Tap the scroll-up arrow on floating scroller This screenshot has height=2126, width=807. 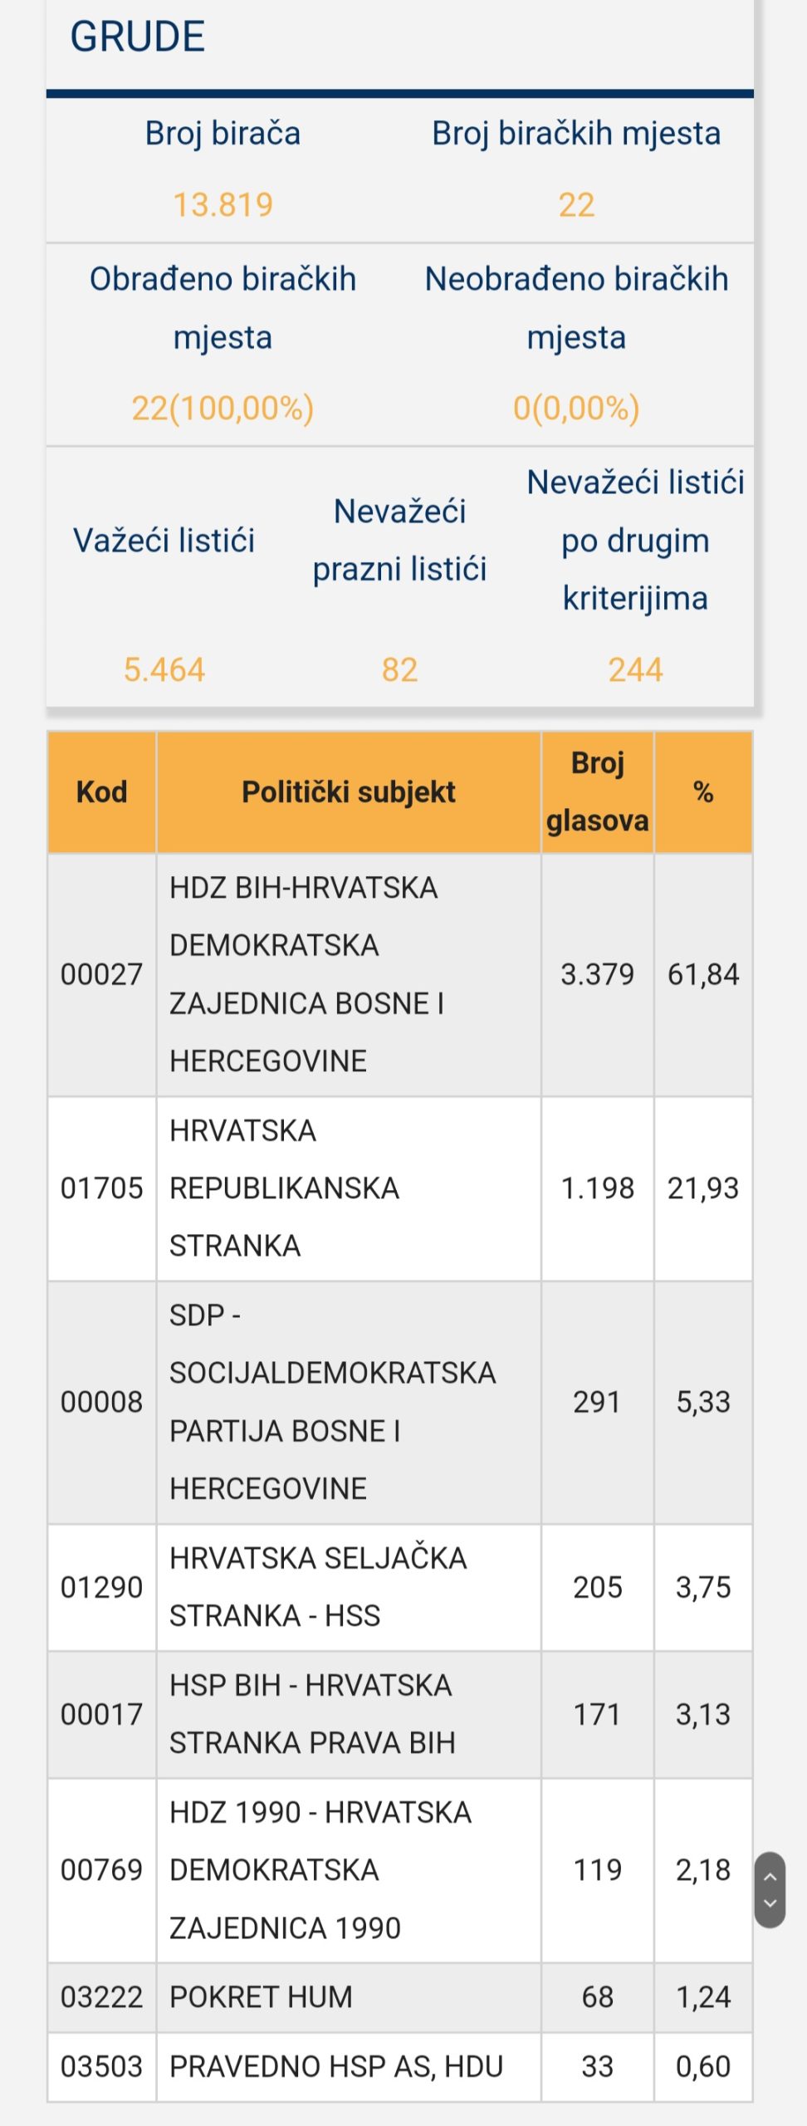[x=770, y=1876]
